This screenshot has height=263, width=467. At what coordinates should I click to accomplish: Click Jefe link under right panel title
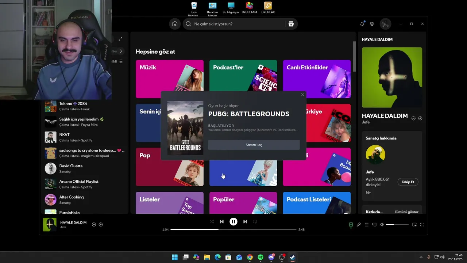365,122
